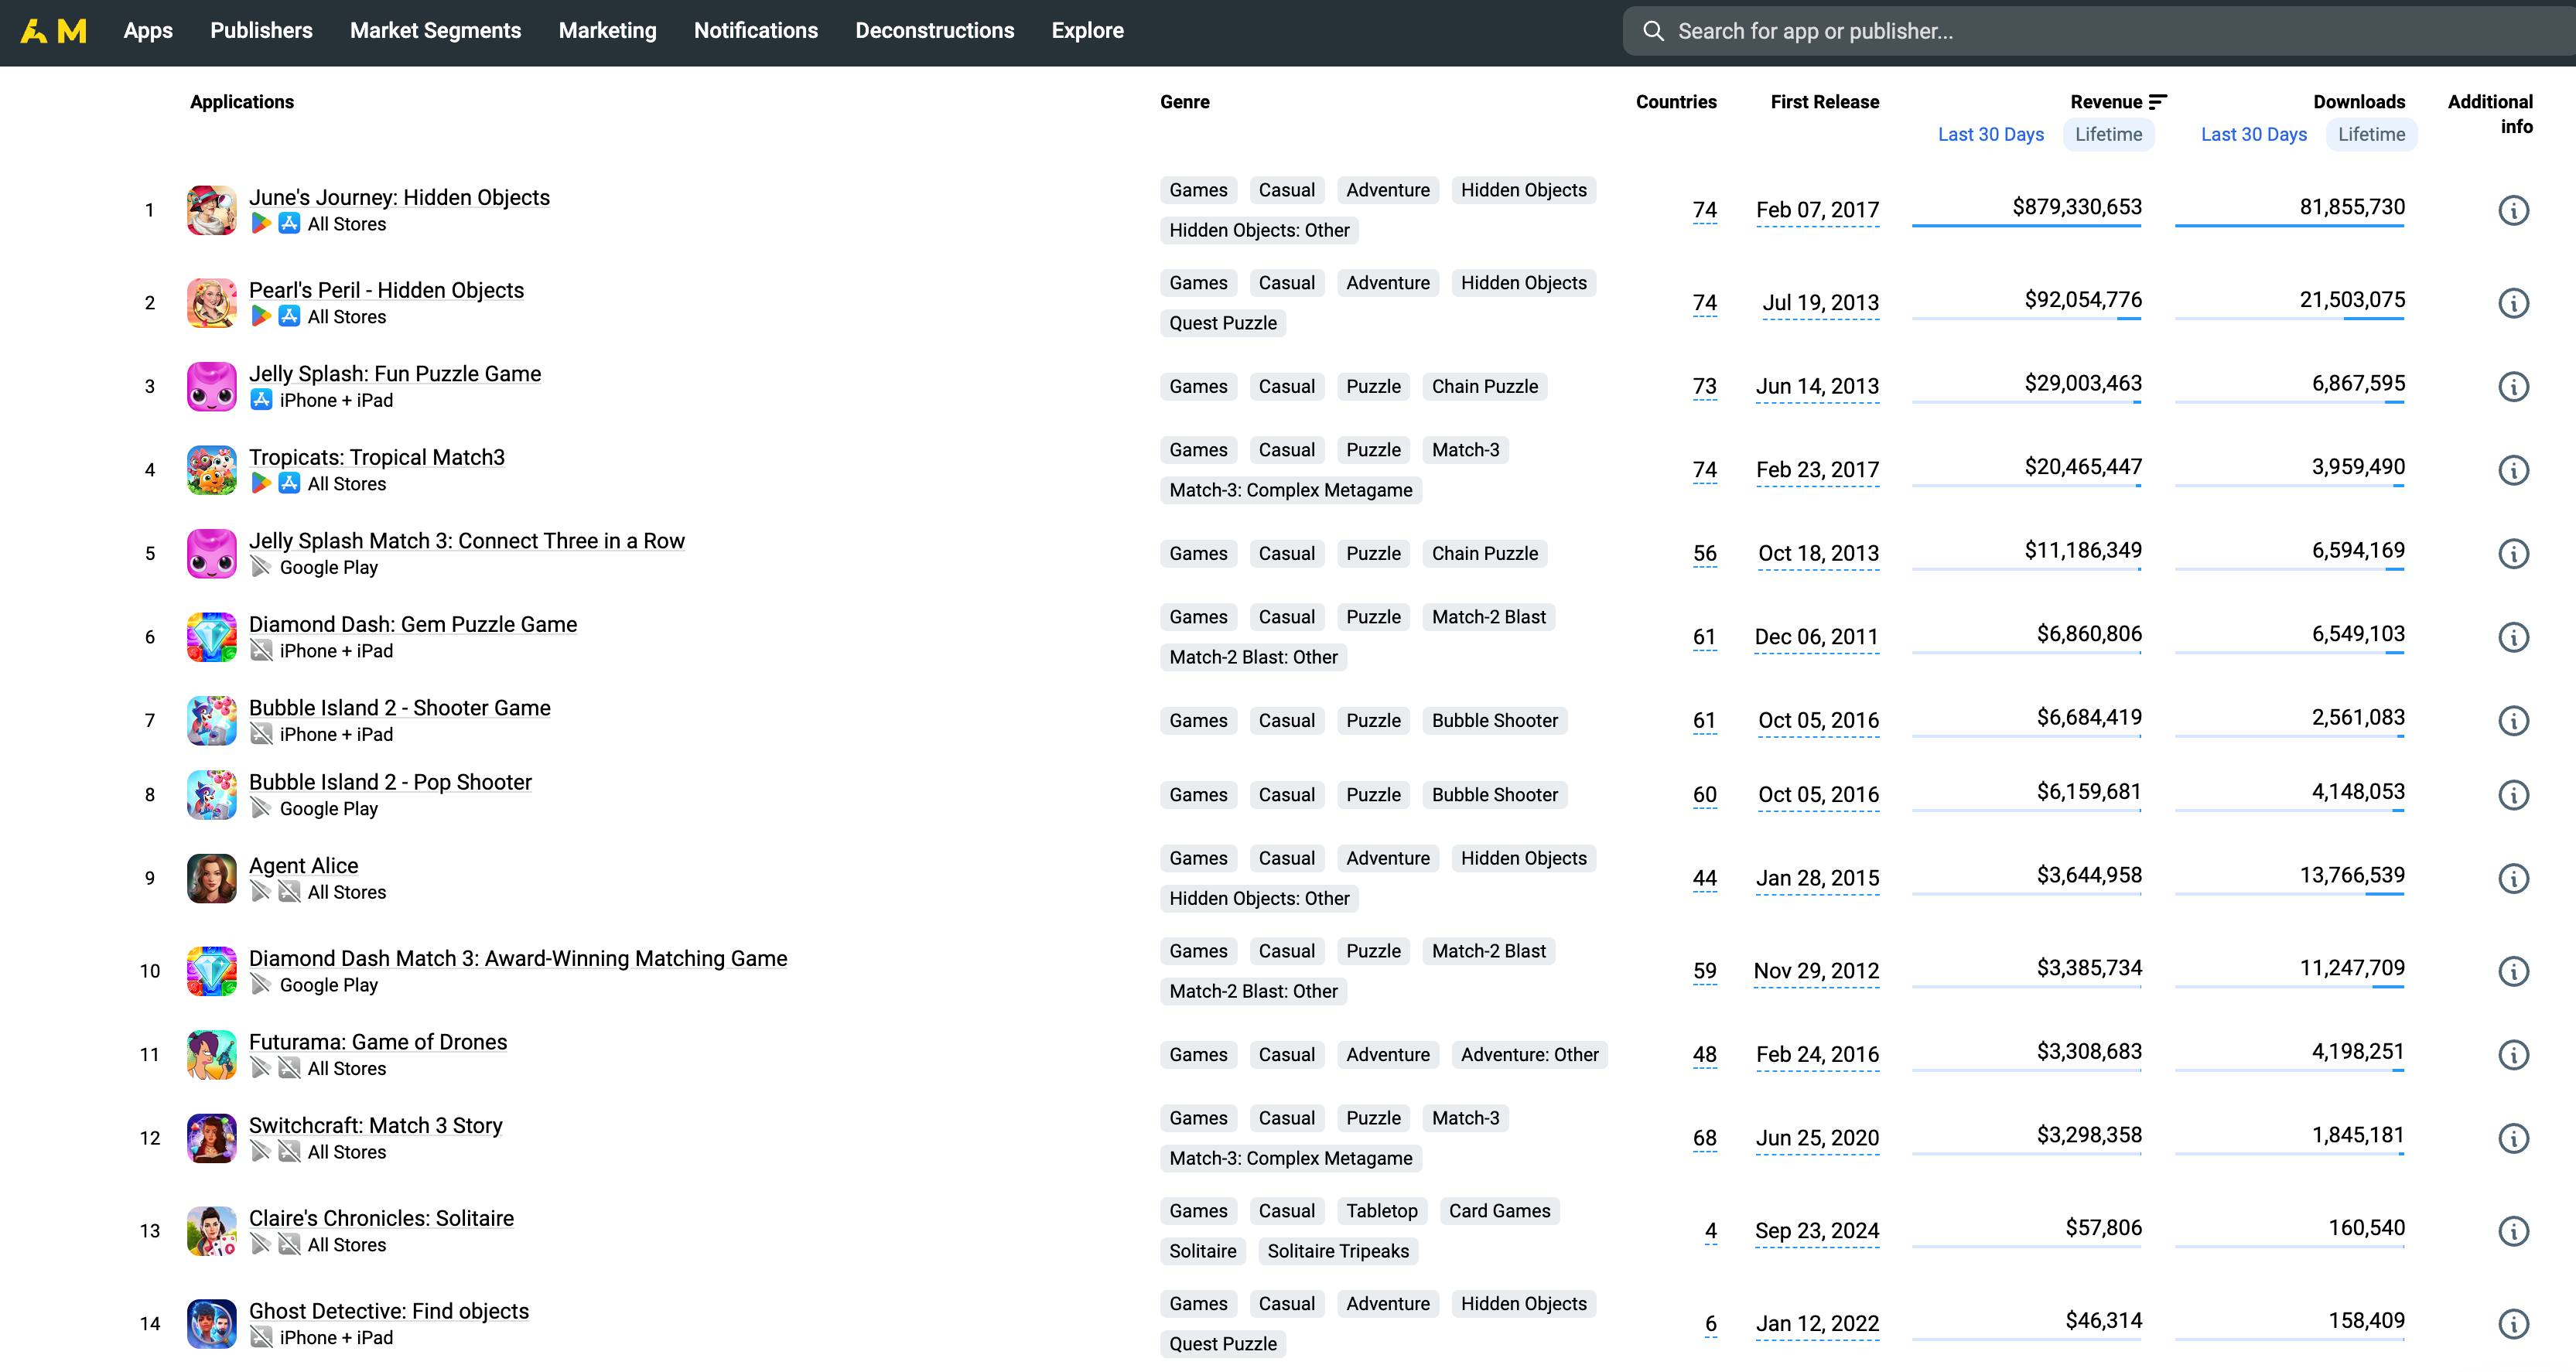The height and width of the screenshot is (1372, 2576).
Task: Click Match-3: Complex Metagame tag for Tropicats
Action: [1291, 491]
